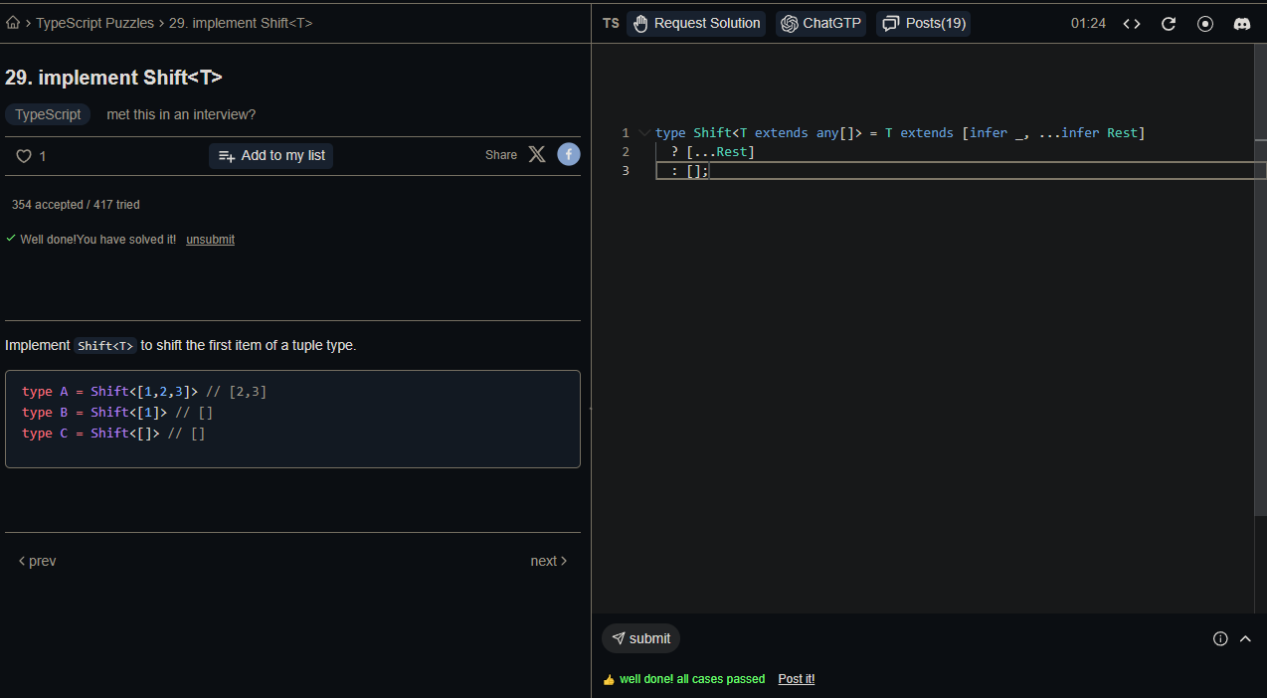
Task: Open the info icon near submit
Action: 1220,638
